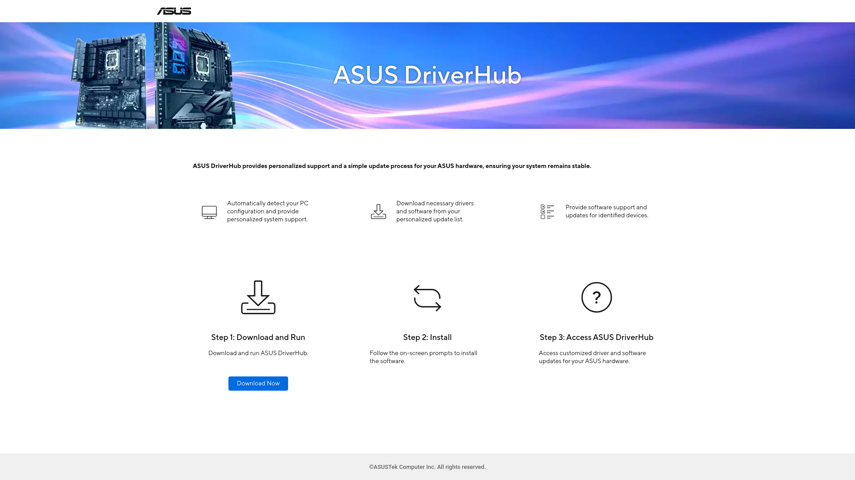
Task: Click the monitor icon for PC detection
Action: tap(209, 212)
